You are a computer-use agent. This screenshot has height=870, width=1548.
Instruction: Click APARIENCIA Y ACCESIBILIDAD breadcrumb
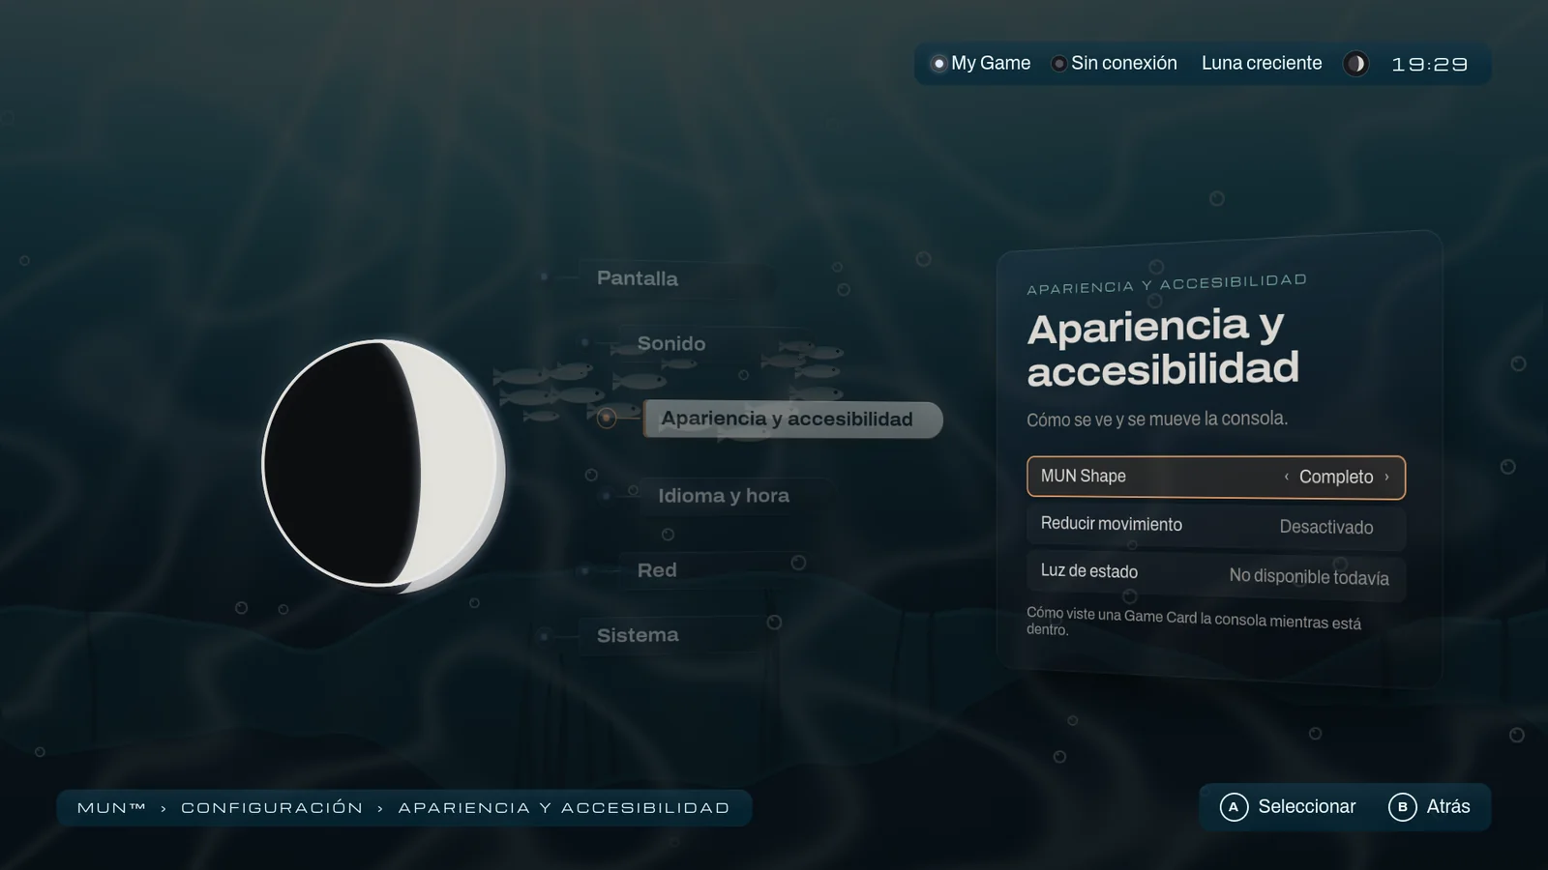coord(564,808)
